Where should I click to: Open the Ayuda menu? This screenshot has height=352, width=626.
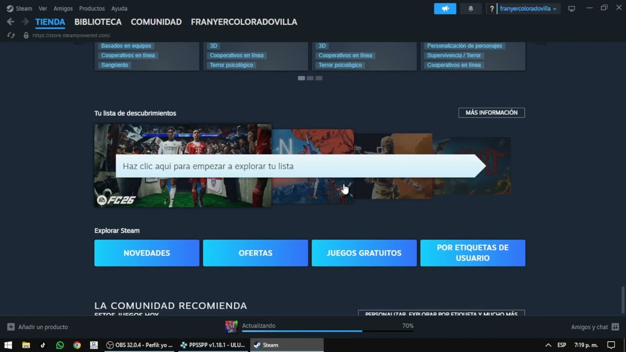(x=119, y=9)
